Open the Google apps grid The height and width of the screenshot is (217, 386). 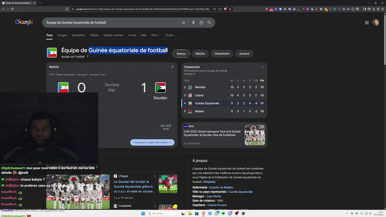[x=367, y=23]
